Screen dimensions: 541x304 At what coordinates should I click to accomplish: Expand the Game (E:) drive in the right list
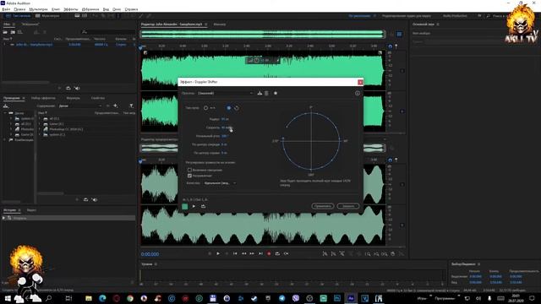(40, 124)
